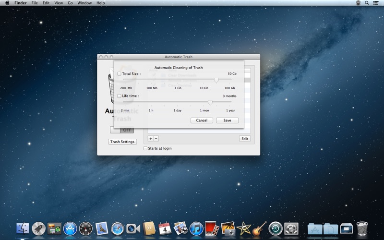The width and height of the screenshot is (384, 240).
Task: Open Finder from the Dock
Action: (x=23, y=229)
